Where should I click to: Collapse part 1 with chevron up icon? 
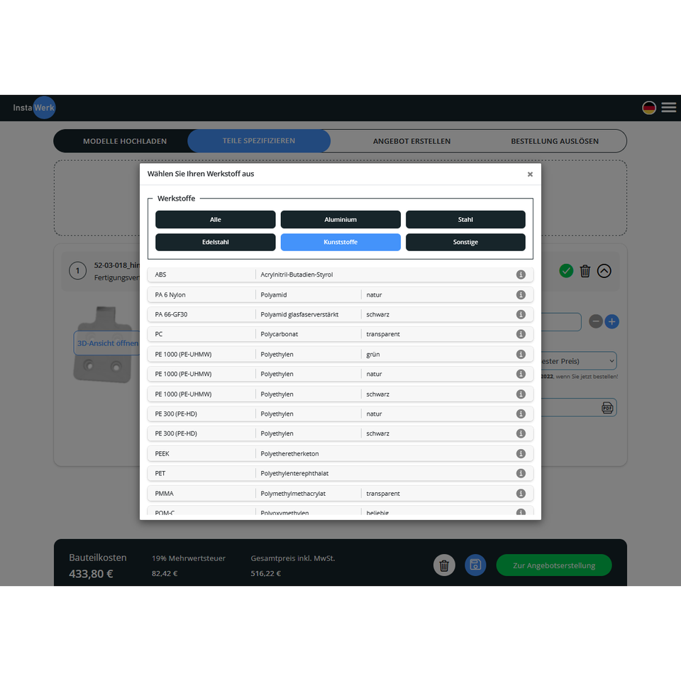pyautogui.click(x=604, y=271)
